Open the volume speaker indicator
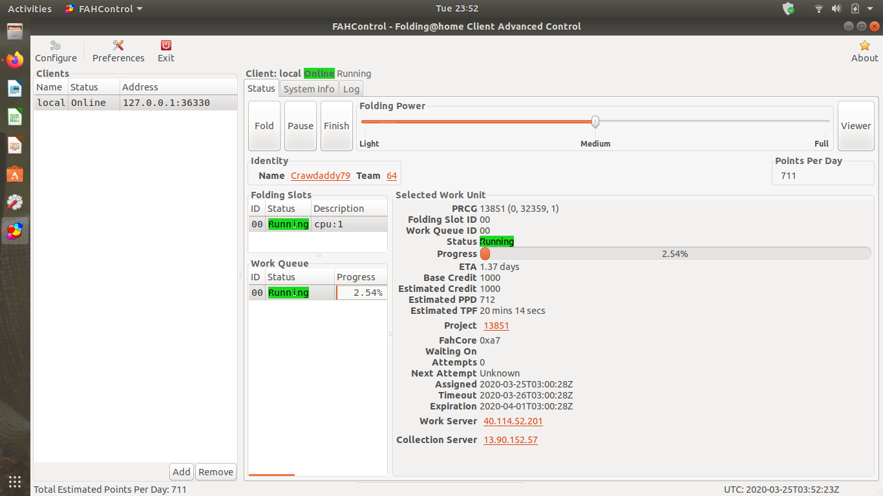This screenshot has height=496, width=883. [836, 8]
